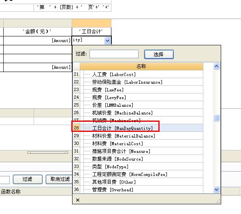The image size is (241, 214).
Task: Select row 机械价差 [MachineBalance]
Action: [x=141, y=113]
